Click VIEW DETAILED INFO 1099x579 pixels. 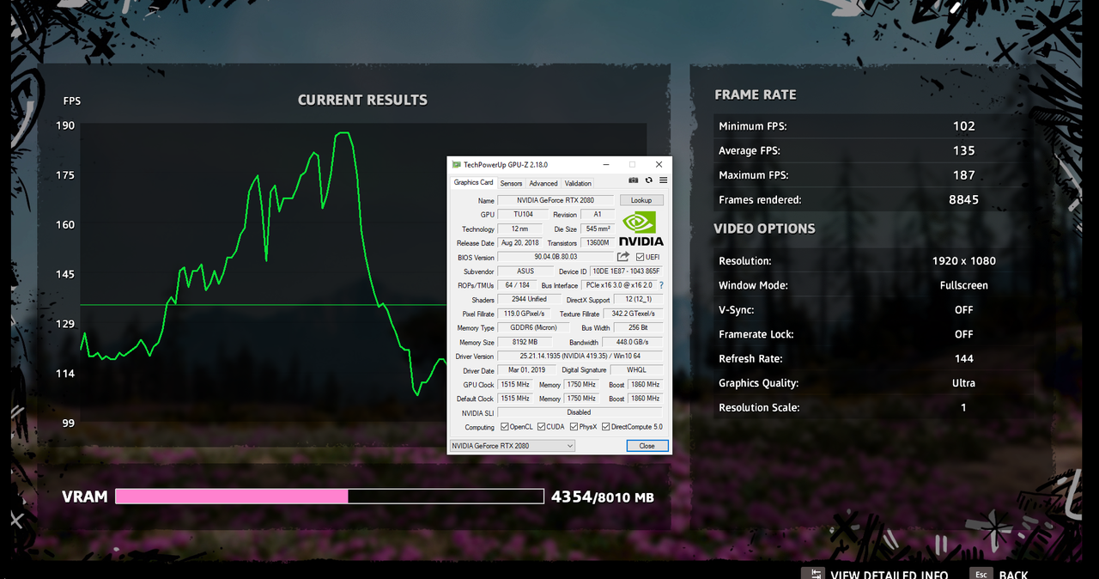(890, 575)
